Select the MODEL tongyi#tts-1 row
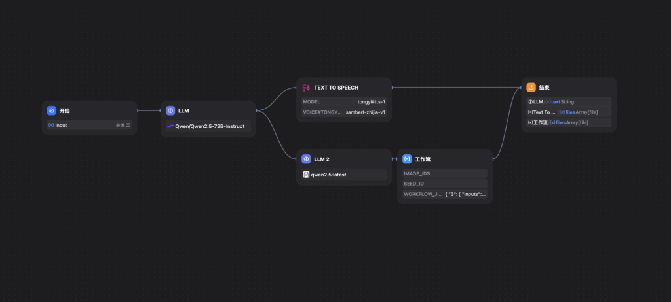 click(x=344, y=102)
